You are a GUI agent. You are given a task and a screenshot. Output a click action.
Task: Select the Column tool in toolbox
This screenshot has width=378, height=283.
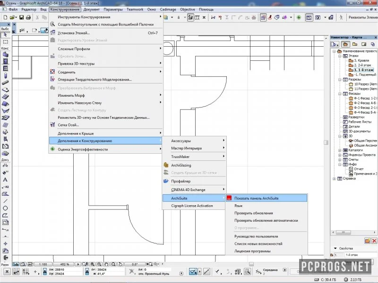[5, 75]
